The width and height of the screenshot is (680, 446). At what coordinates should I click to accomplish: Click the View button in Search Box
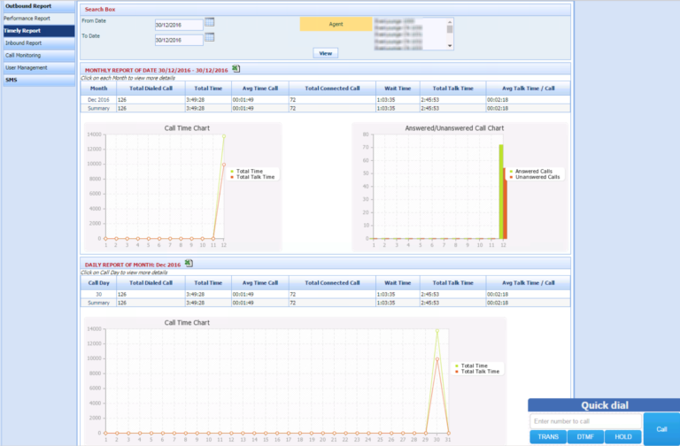pyautogui.click(x=325, y=53)
